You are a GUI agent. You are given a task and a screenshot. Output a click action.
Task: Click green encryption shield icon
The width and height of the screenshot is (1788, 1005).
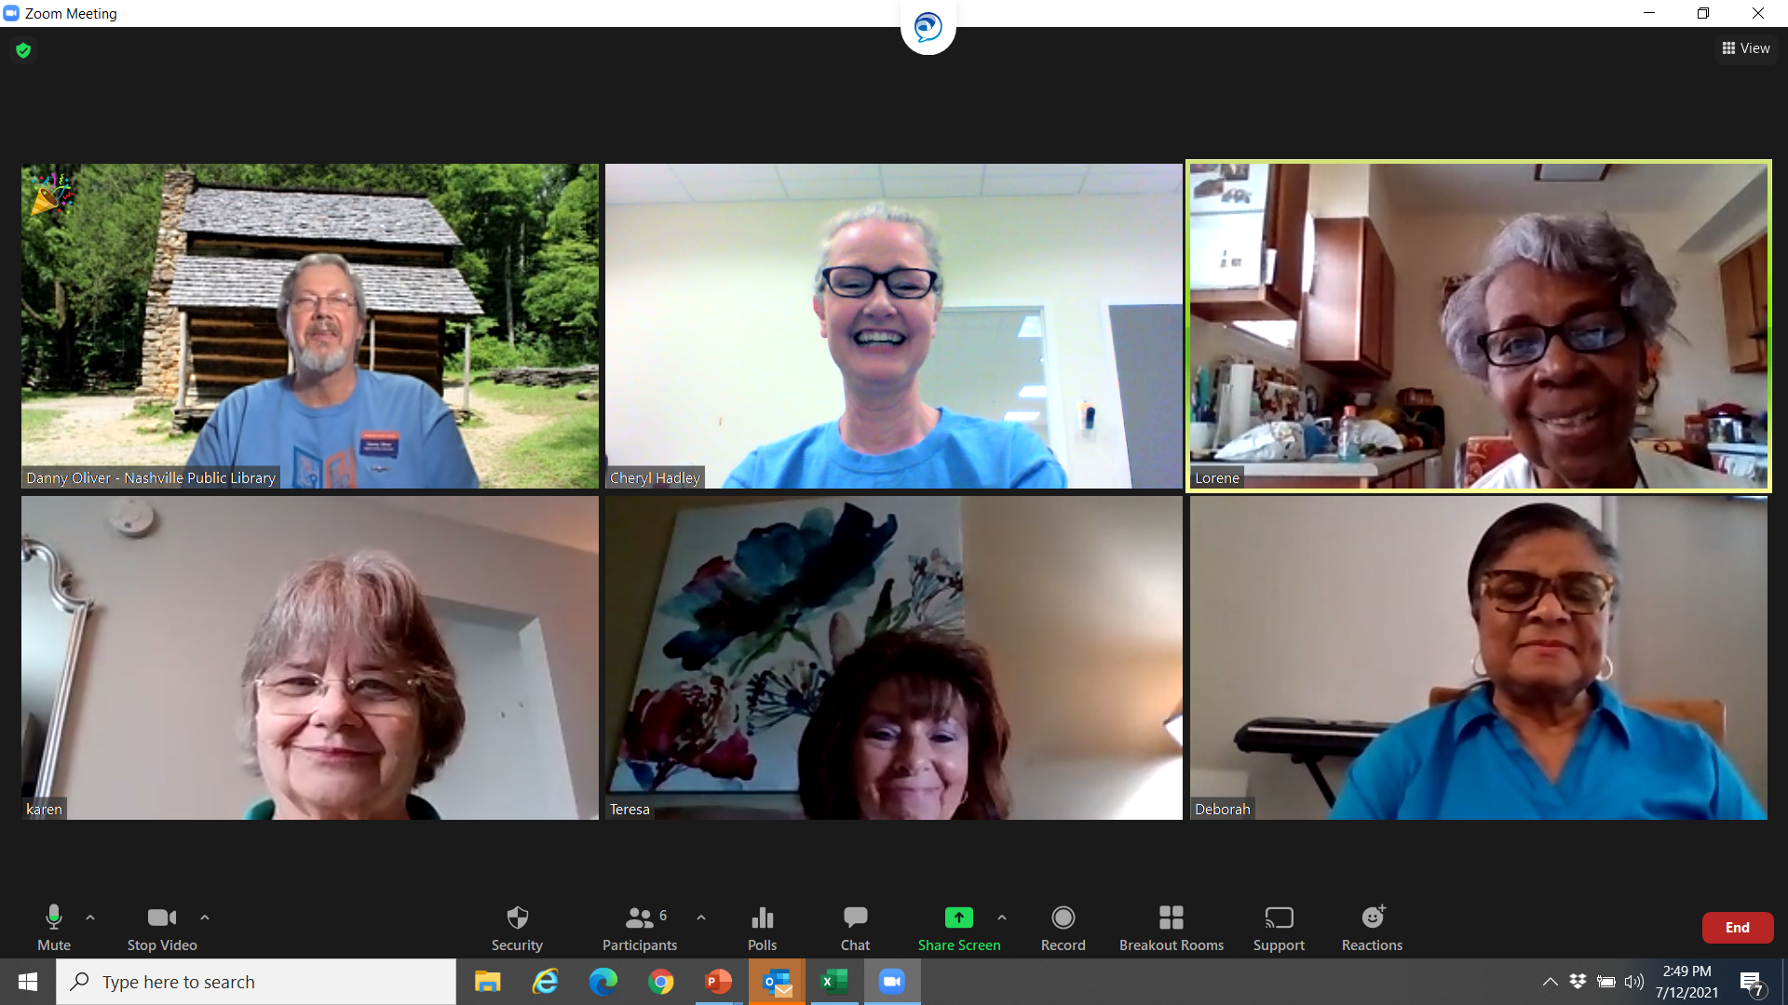23,50
